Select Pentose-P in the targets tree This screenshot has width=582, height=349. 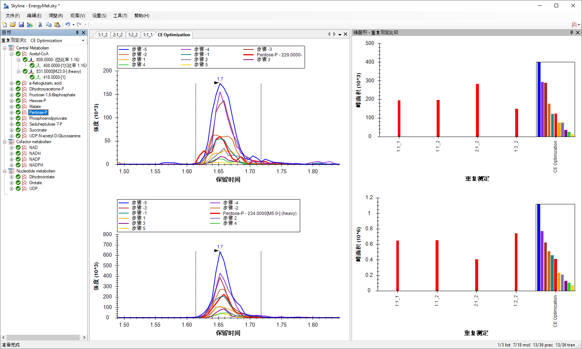(38, 112)
